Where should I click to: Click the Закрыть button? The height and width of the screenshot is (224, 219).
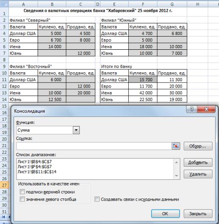(x=198, y=213)
